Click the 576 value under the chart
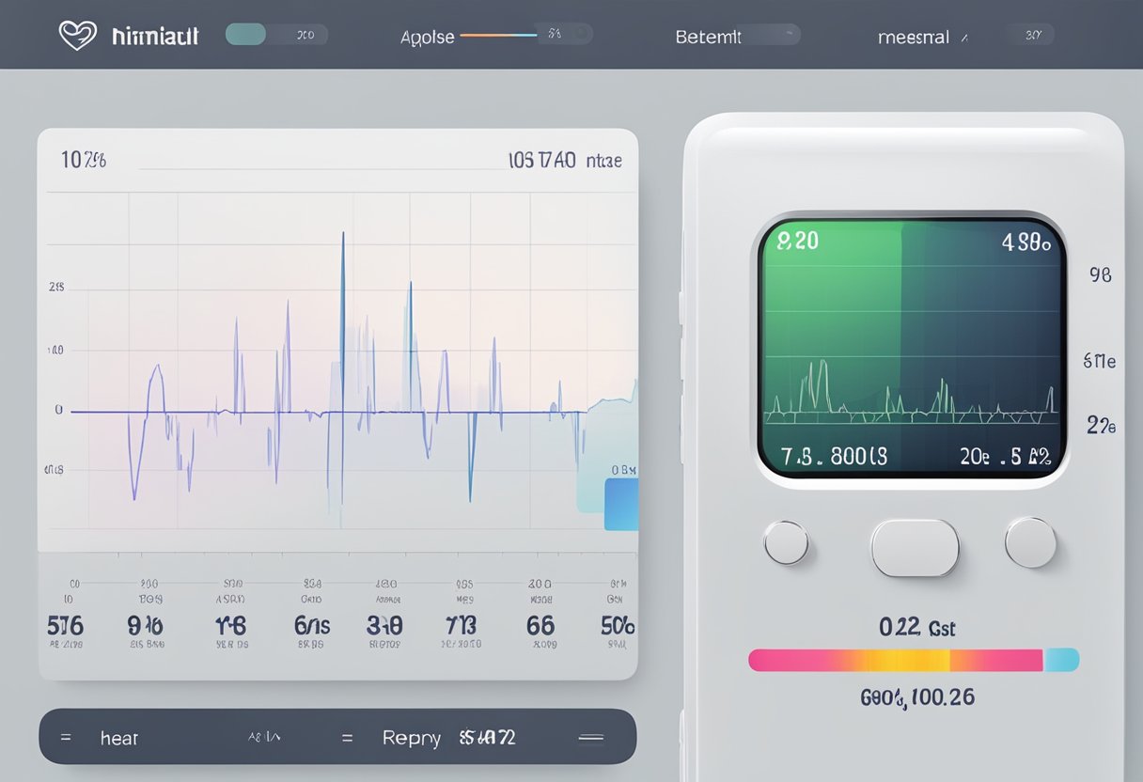The height and width of the screenshot is (782, 1143). [65, 626]
